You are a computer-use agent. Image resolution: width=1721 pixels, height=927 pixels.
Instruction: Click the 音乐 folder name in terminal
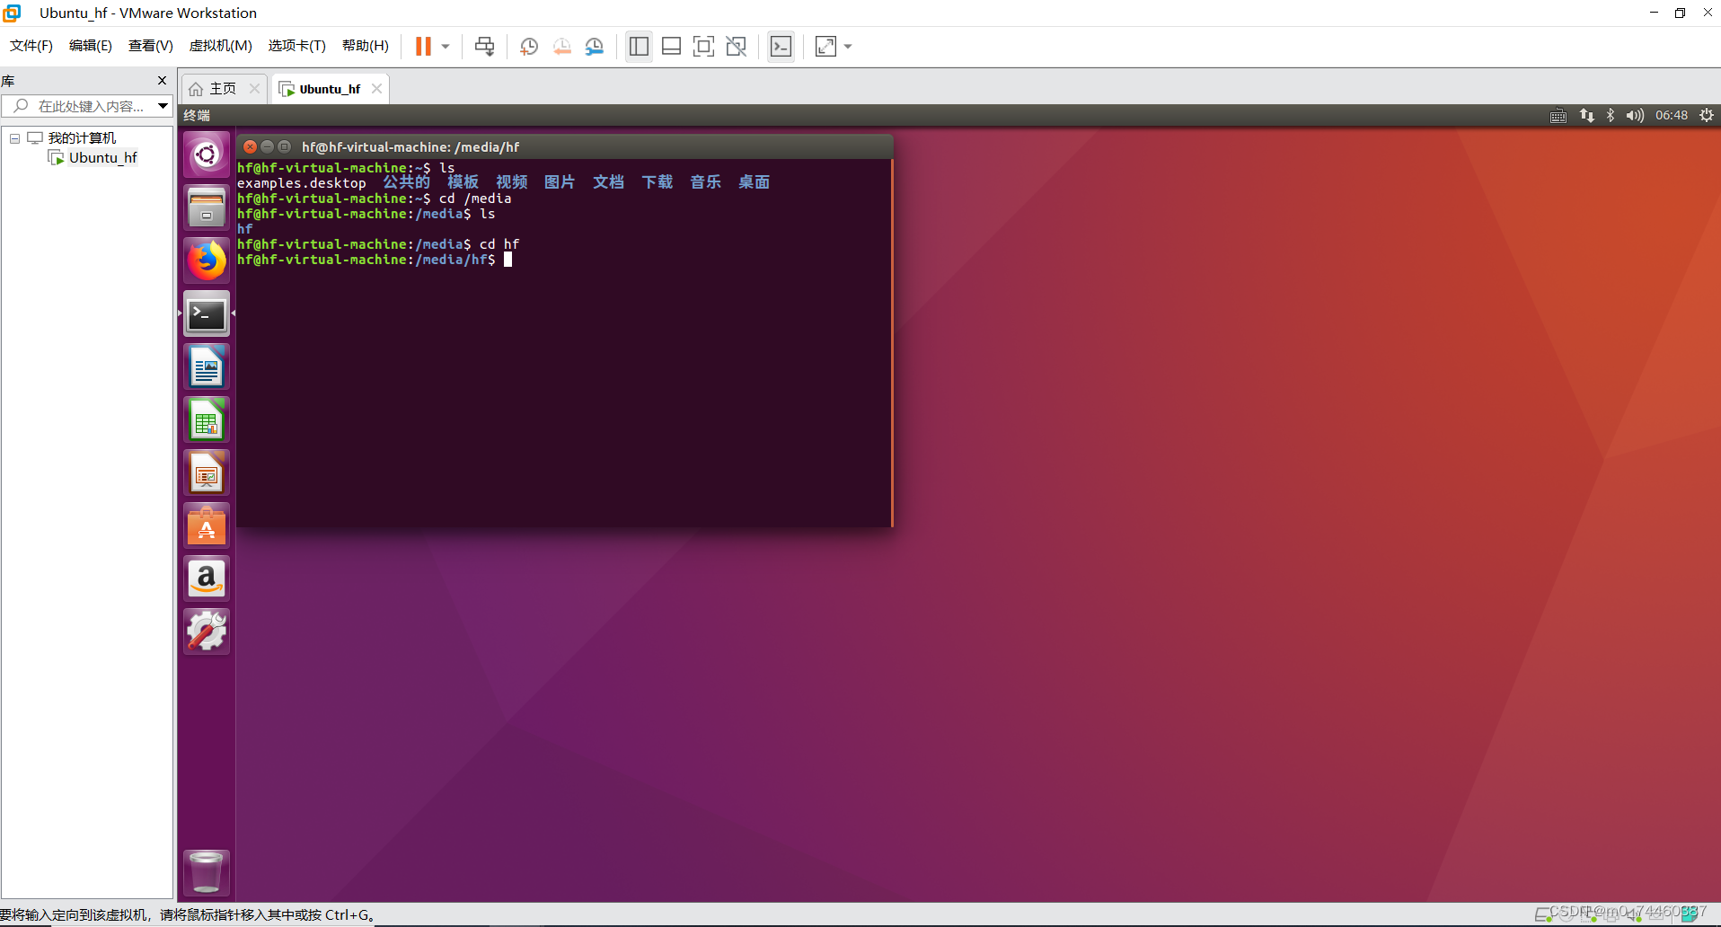click(x=706, y=182)
